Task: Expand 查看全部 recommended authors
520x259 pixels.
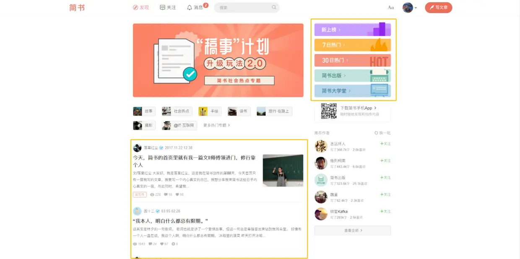Action: 353,231
